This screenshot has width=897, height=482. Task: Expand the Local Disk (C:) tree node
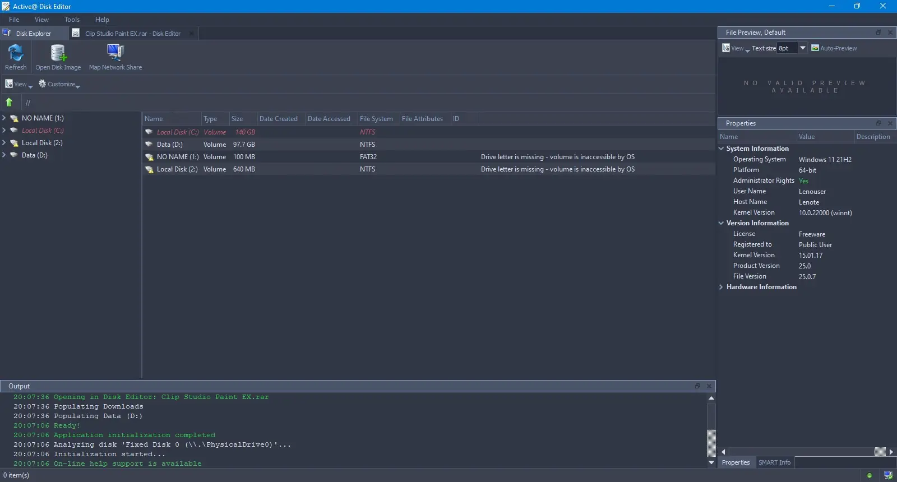pyautogui.click(x=4, y=131)
